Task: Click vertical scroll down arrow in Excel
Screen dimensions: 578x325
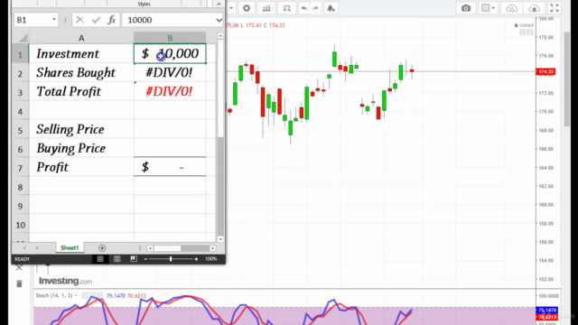Action: (x=220, y=239)
